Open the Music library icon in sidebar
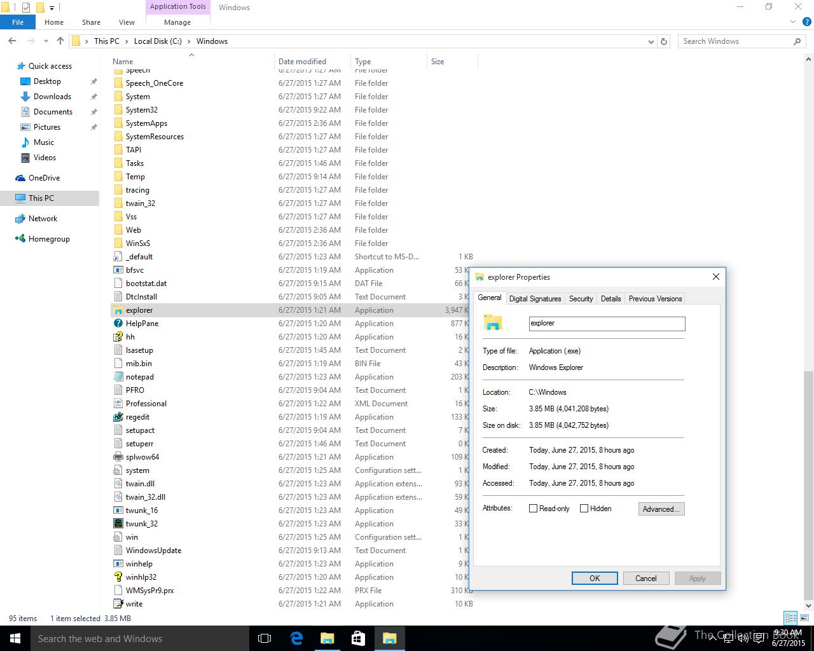This screenshot has height=651, width=814. pos(25,142)
